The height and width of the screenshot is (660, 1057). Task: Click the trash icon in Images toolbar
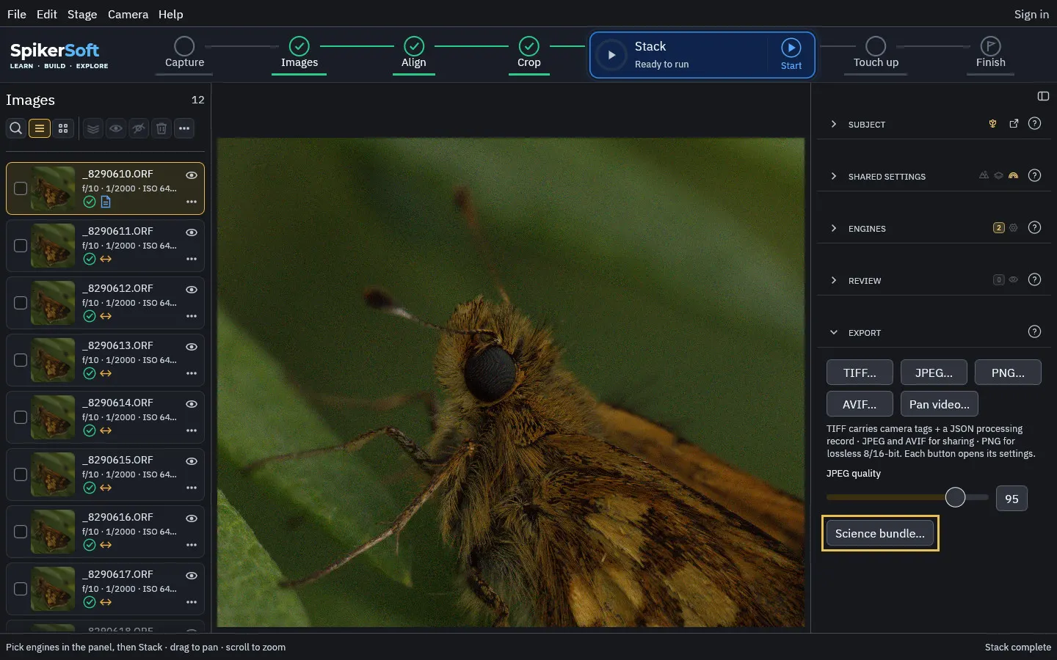[161, 128]
